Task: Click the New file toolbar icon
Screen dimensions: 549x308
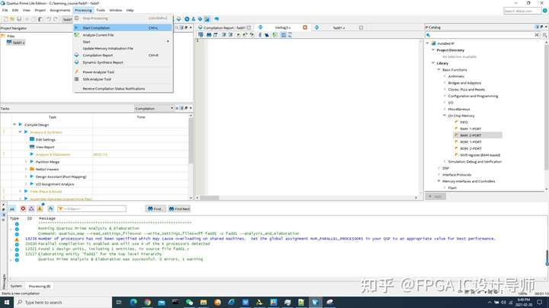Action: [x=5, y=19]
